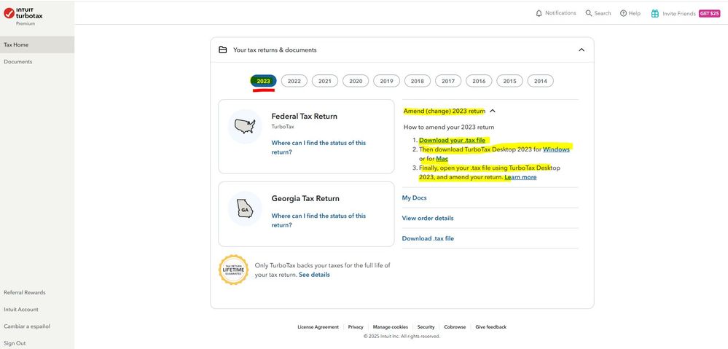
Task: Click the Windows download link
Action: 556,149
